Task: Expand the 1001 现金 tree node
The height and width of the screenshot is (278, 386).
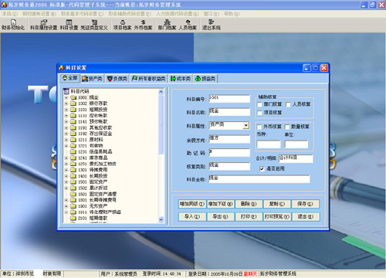Action: click(66, 97)
